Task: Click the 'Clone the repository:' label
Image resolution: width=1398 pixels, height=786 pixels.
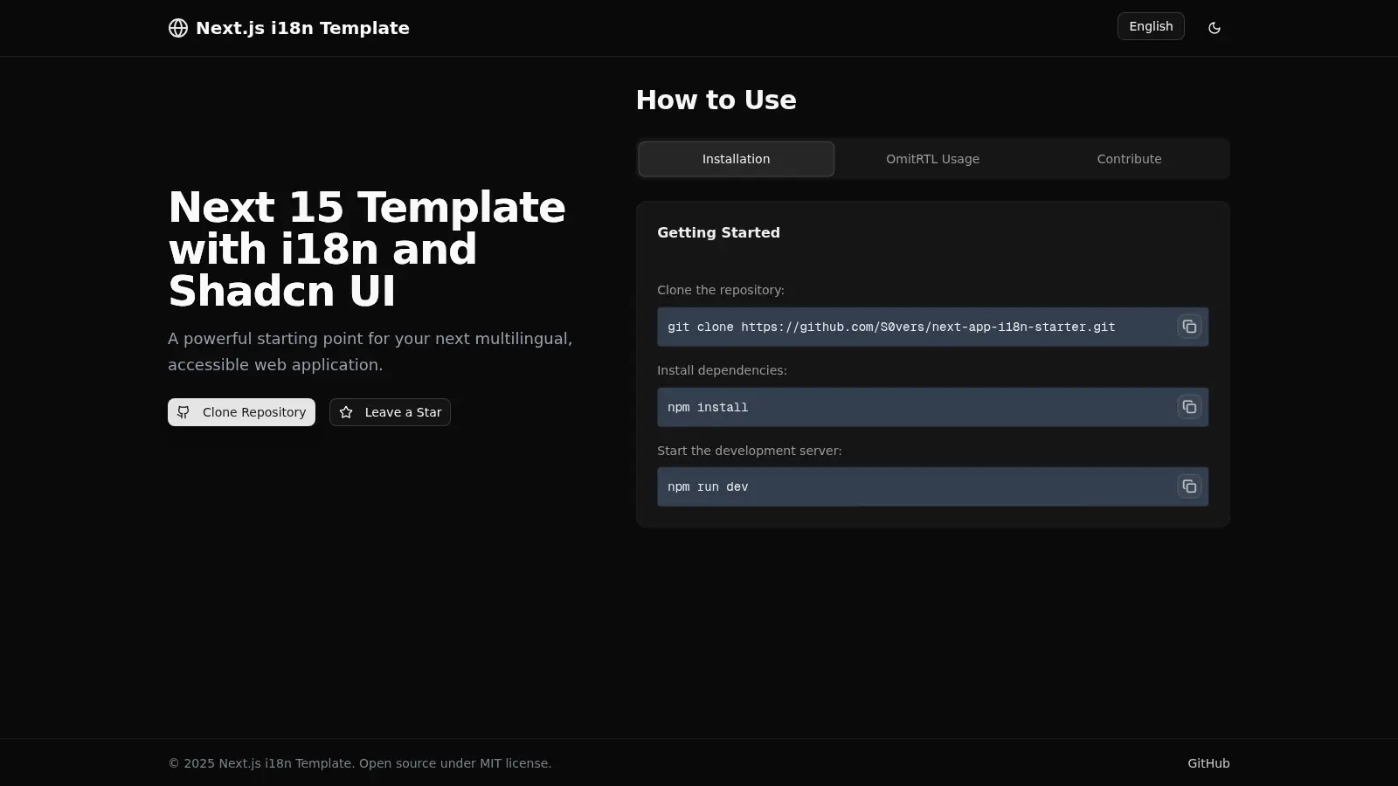Action: coord(721,290)
